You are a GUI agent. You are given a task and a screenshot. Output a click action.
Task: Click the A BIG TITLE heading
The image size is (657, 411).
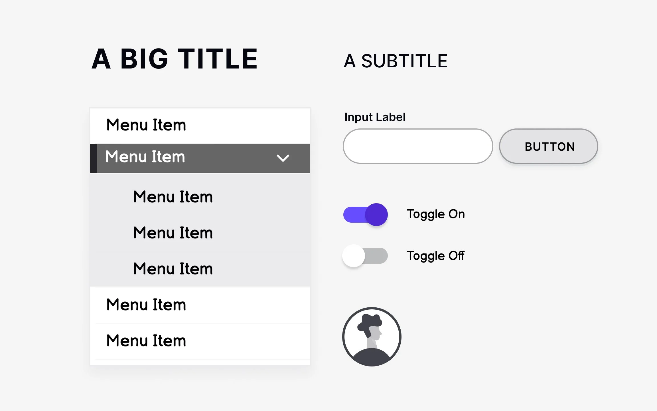[175, 59]
